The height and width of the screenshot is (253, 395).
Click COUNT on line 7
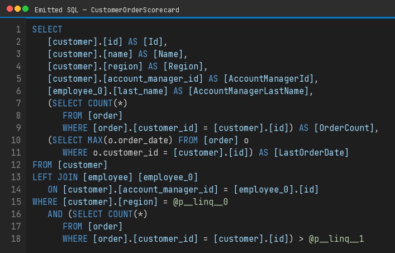point(100,103)
